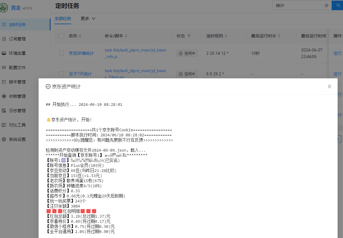This screenshot has width=343, height=238.
Task: Click the 【当前京豆】153豆 log line
Action: [74, 176]
